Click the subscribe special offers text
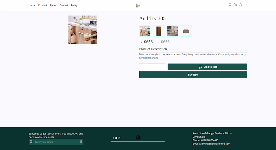276x150 pixels. tap(56, 135)
